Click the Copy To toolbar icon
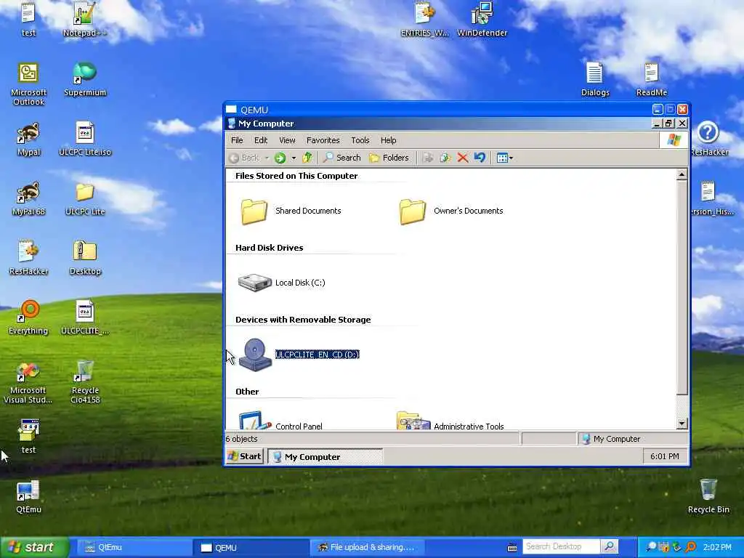This screenshot has height=558, width=744. point(445,158)
